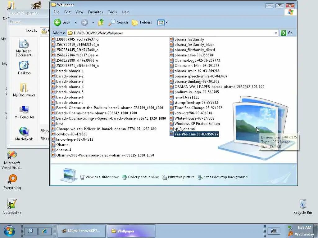Select the know-hope-03-364312 file
Viewport: 318px width, 238px height.
tap(72, 139)
